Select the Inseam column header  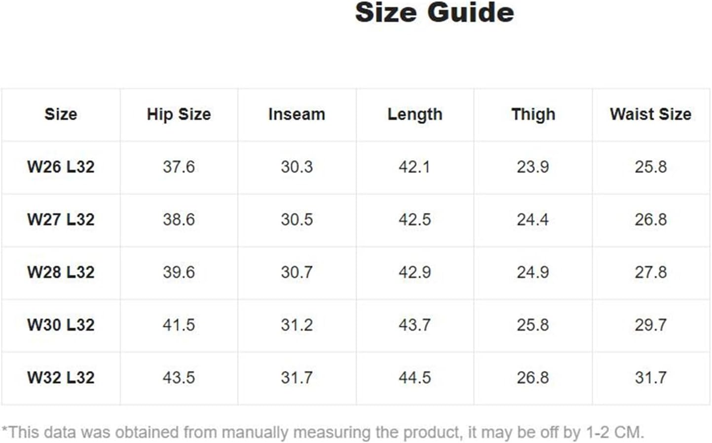tap(297, 114)
